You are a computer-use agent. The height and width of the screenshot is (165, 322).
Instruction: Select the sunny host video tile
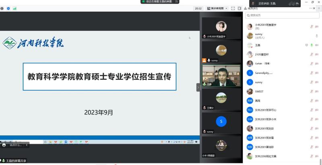click(221, 52)
